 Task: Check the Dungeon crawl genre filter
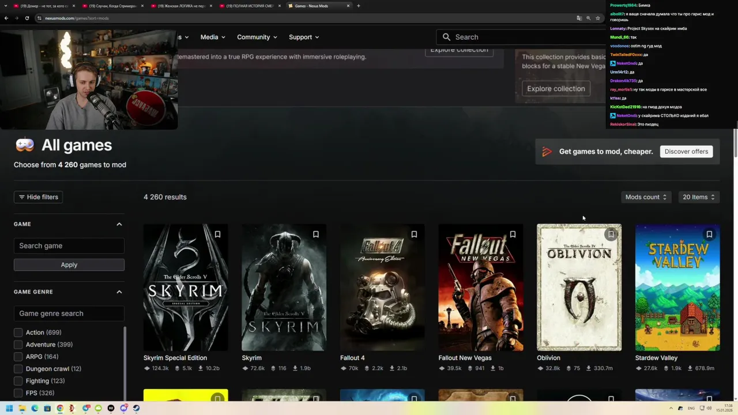click(x=18, y=369)
